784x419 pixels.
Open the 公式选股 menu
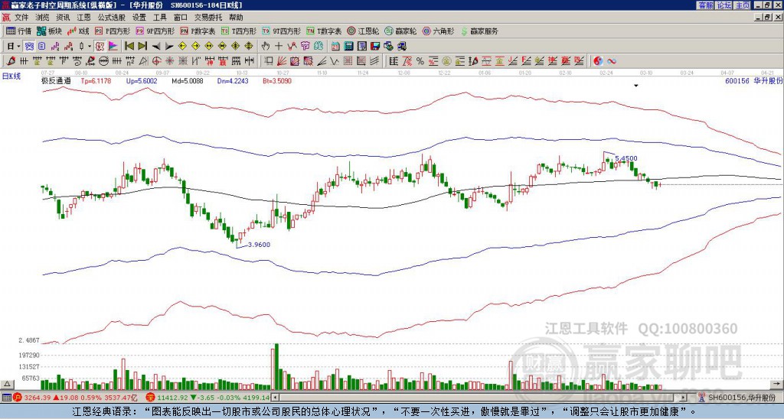(x=111, y=18)
